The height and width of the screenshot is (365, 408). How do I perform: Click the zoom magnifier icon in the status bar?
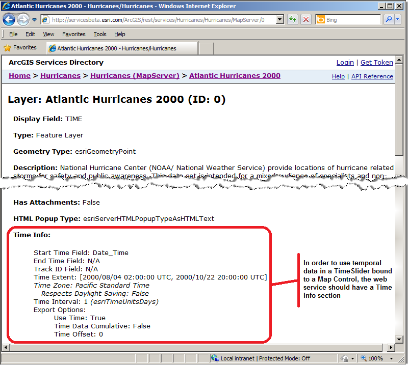tap(362, 358)
